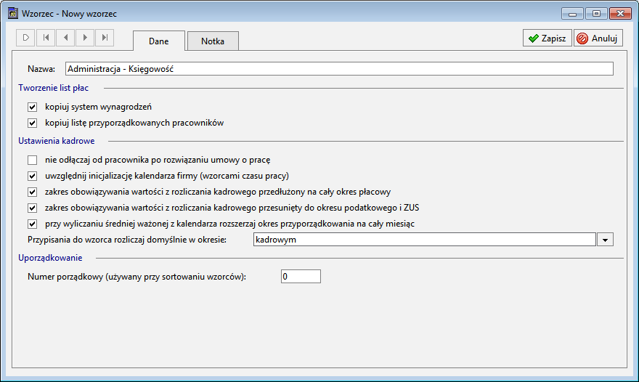This screenshot has width=639, height=382.
Task: Go to the next record
Action: (x=85, y=38)
